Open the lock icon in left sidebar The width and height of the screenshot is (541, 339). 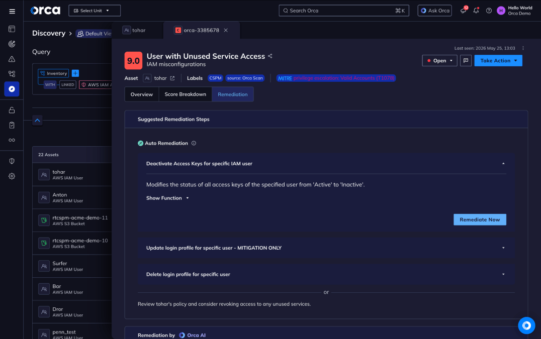click(12, 110)
